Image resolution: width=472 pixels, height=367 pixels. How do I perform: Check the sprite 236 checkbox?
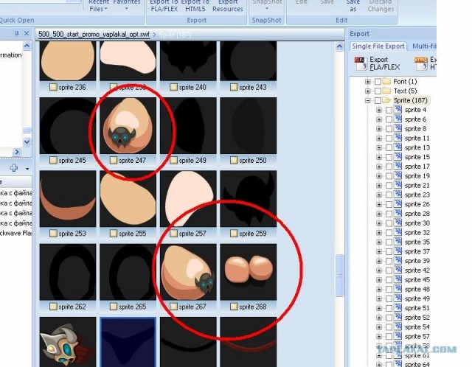pos(53,87)
